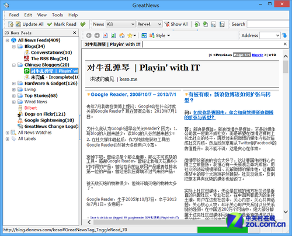Click the home page icon in browser toolbar
This screenshot has height=236, width=292.
click(122, 36)
